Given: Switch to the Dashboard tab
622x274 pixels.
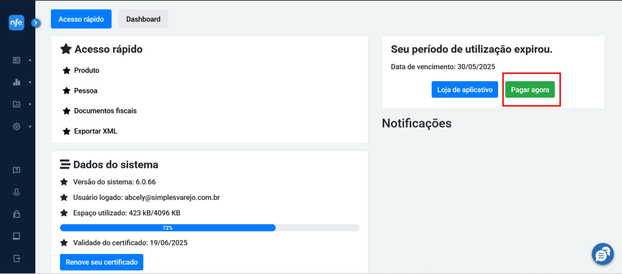Looking at the screenshot, I should coord(143,19).
